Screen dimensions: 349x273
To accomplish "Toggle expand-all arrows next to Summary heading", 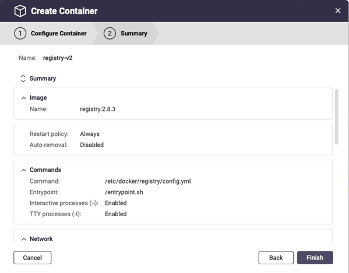I will [x=23, y=78].
